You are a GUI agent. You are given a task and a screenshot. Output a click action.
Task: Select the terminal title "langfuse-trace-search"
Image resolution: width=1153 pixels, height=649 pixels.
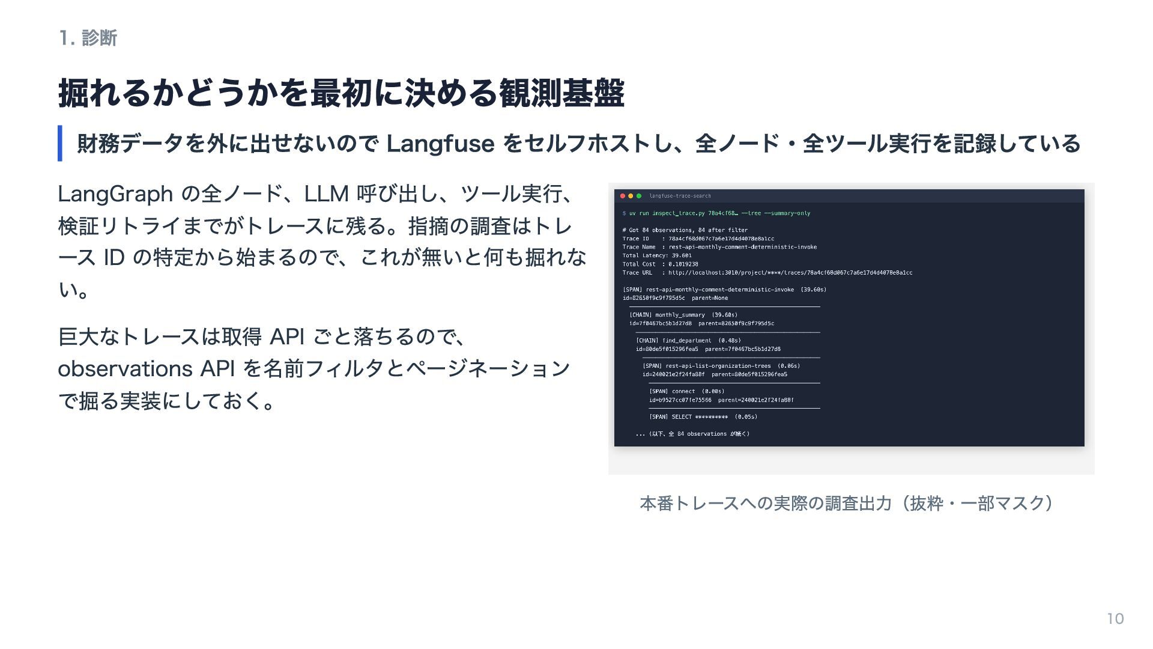tap(680, 196)
